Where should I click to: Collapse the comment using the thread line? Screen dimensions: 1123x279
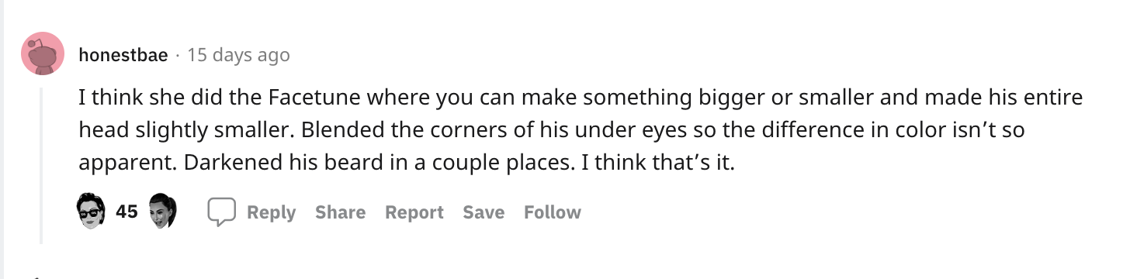[42, 165]
